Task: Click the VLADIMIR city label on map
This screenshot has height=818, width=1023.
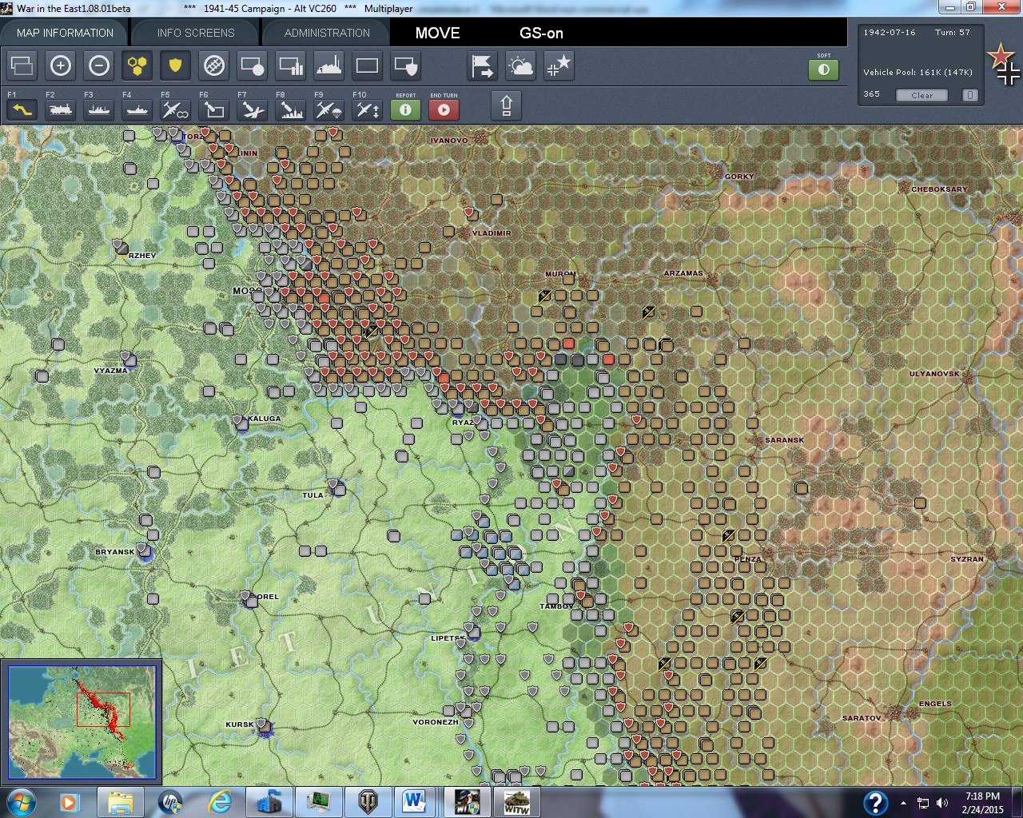Action: point(492,233)
